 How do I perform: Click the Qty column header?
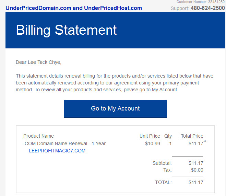[168, 136]
